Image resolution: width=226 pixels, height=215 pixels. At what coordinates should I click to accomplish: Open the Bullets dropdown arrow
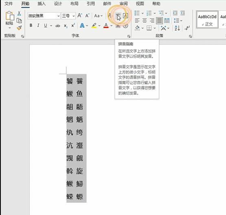point(143,13)
